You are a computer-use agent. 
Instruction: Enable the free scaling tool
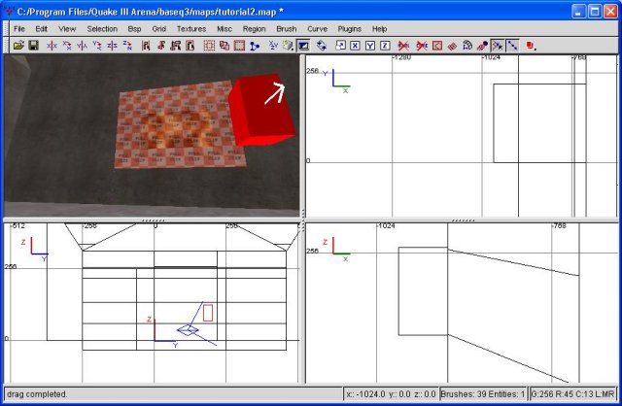pos(340,46)
